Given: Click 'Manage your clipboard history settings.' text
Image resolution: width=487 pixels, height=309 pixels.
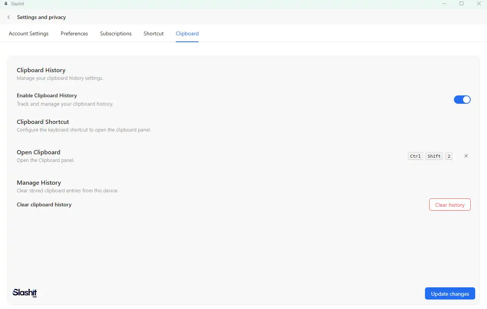Looking at the screenshot, I should pos(60,78).
